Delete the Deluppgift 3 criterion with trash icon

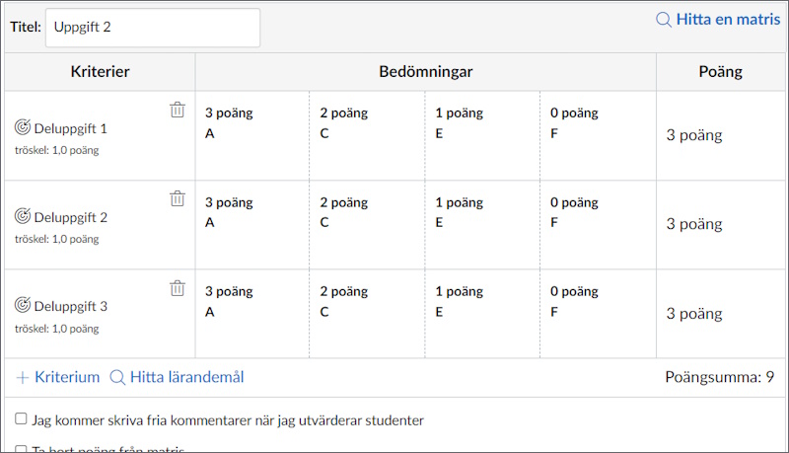click(x=178, y=288)
